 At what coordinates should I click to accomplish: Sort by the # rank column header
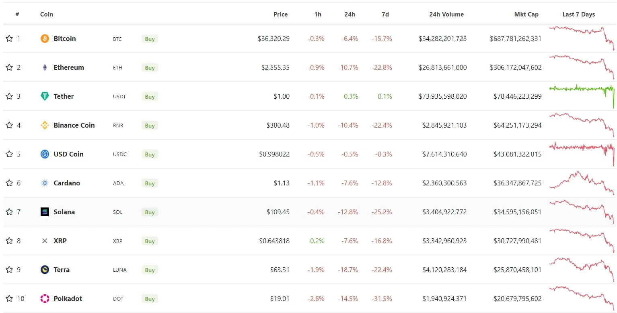(x=17, y=14)
